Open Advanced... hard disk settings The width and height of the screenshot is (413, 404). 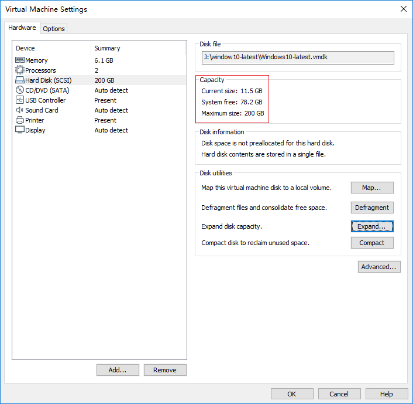(x=379, y=267)
